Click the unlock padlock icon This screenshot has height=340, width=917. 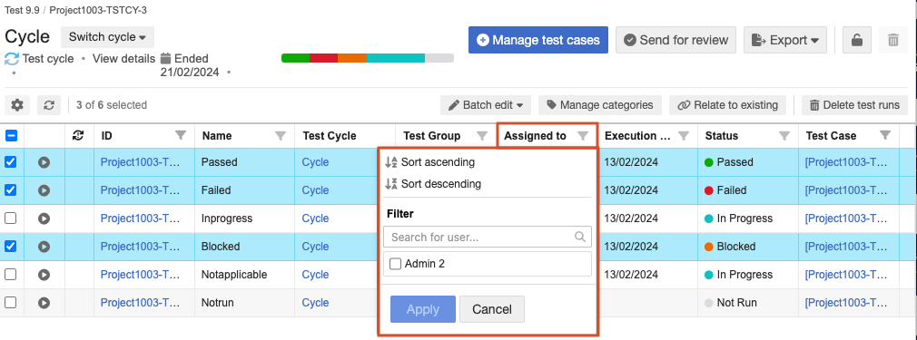pyautogui.click(x=857, y=40)
